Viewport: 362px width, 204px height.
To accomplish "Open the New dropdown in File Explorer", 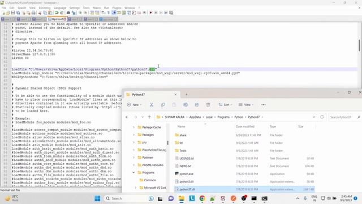I will [x=134, y=105].
